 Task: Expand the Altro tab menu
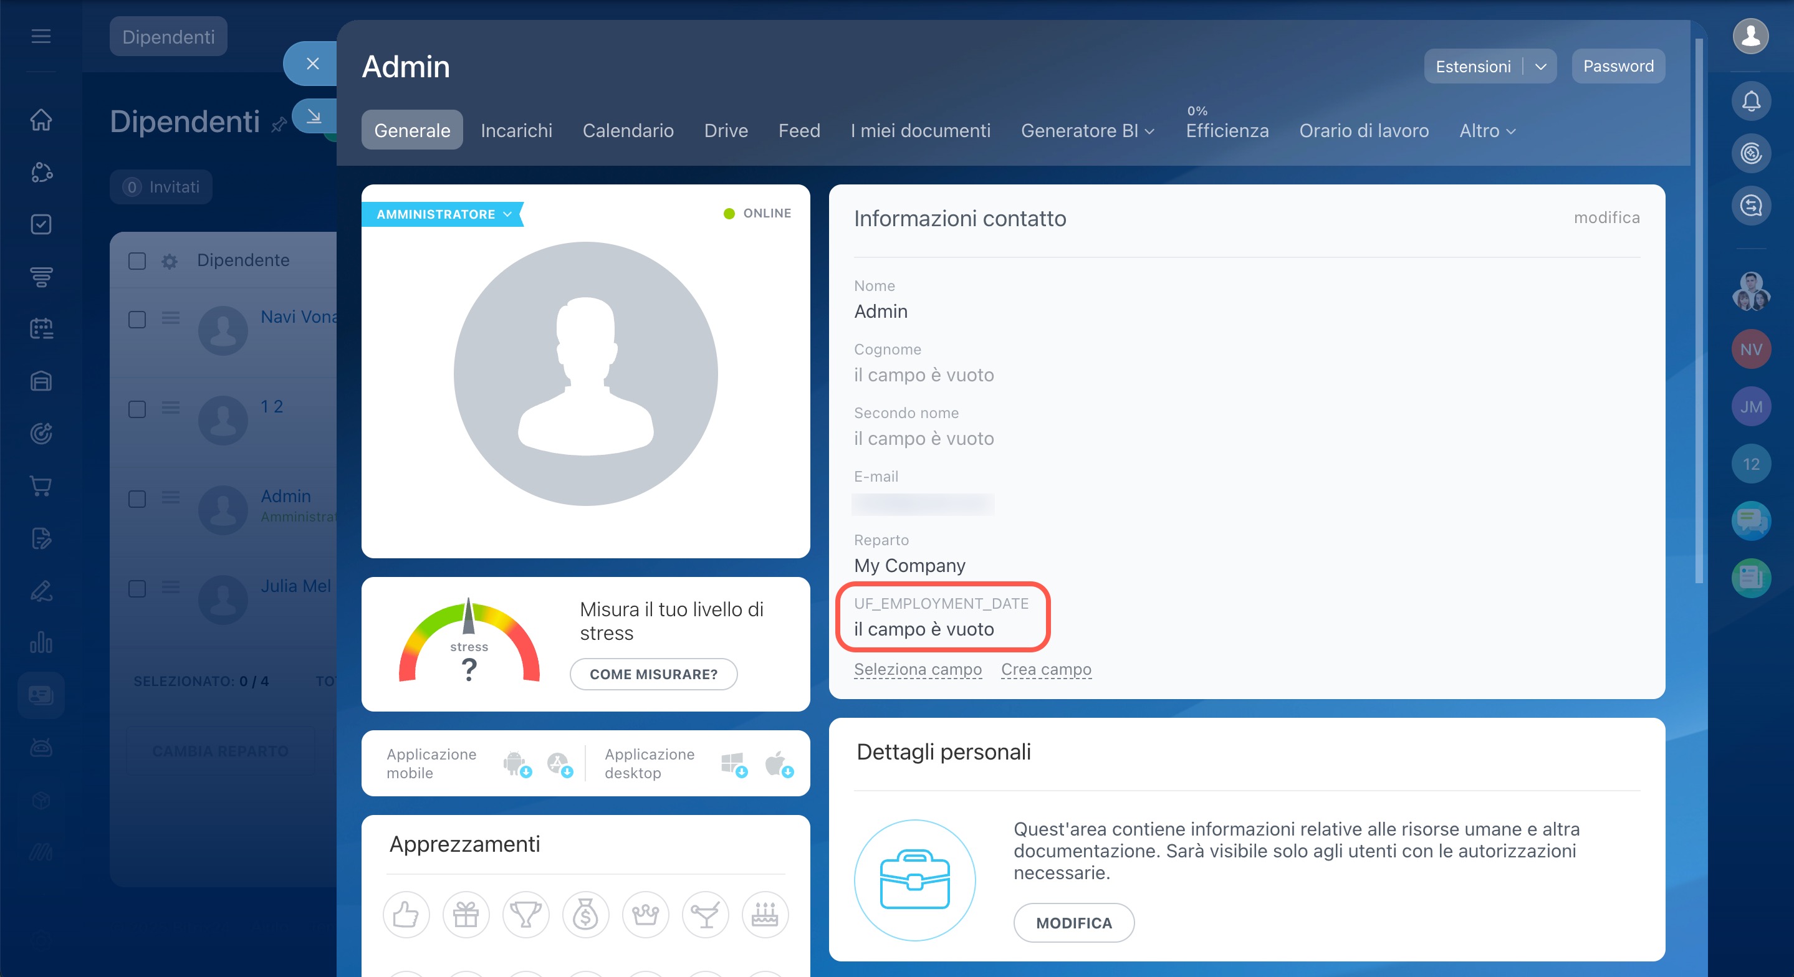[x=1487, y=131]
